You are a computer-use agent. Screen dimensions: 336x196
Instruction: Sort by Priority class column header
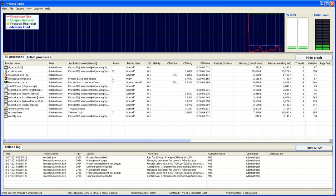135,63
